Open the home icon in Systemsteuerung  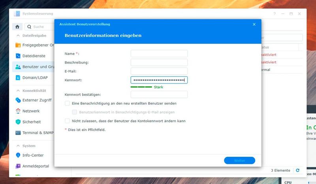[17, 26]
